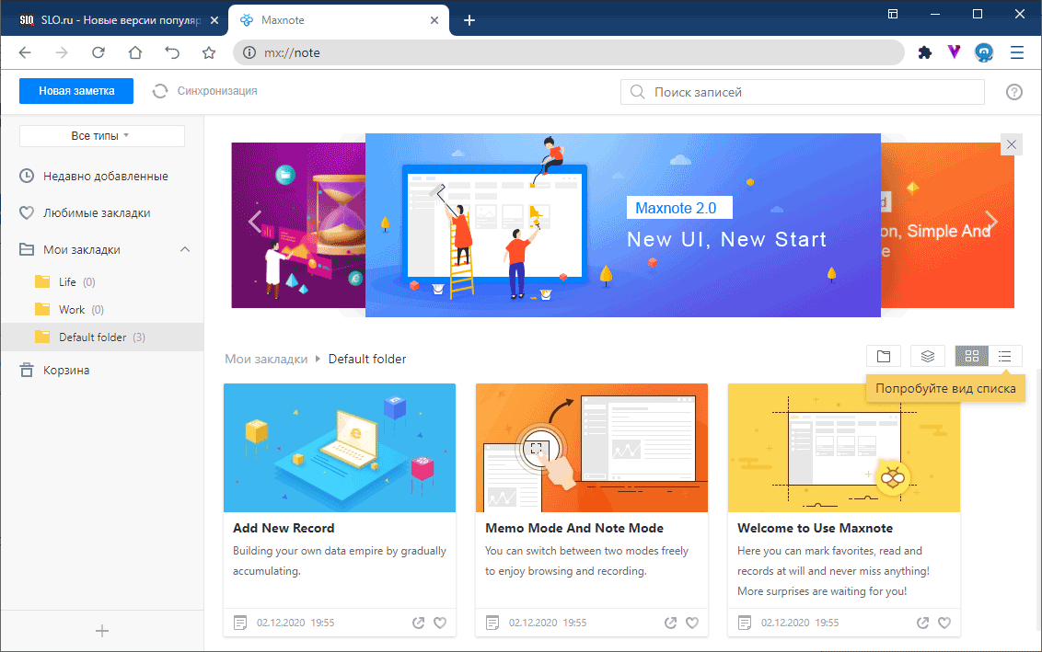Click the left purple banner slide

tap(298, 225)
